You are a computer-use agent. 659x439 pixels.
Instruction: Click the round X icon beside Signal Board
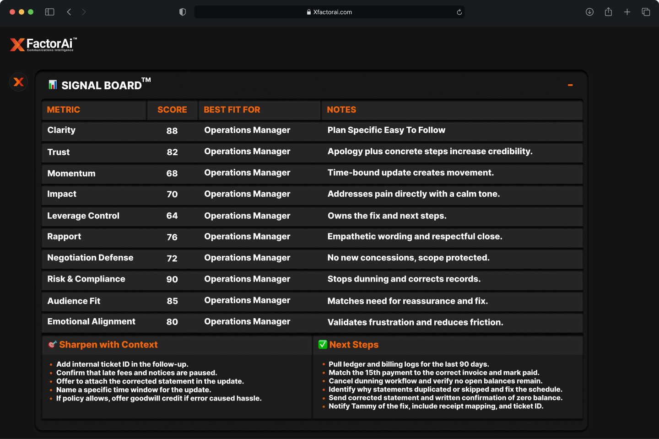click(x=18, y=82)
